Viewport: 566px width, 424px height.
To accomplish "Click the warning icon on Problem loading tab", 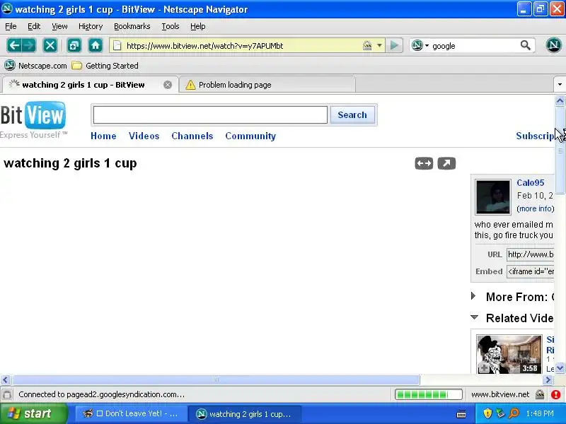I will pos(190,85).
